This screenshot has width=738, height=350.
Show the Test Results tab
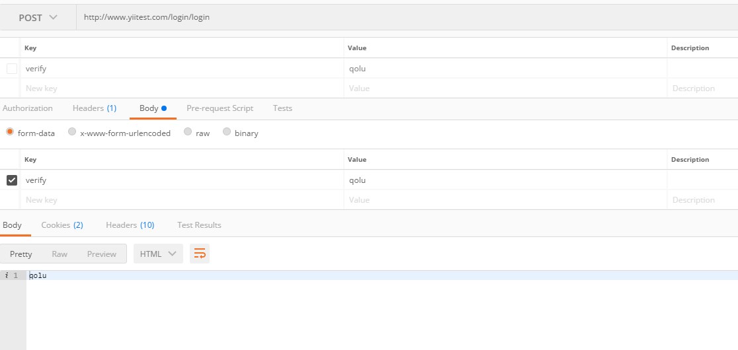point(199,225)
